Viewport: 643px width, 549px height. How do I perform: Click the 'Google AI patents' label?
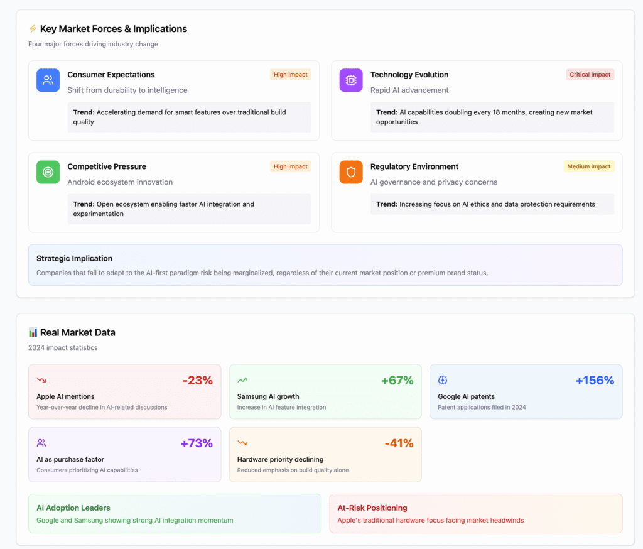click(x=467, y=397)
